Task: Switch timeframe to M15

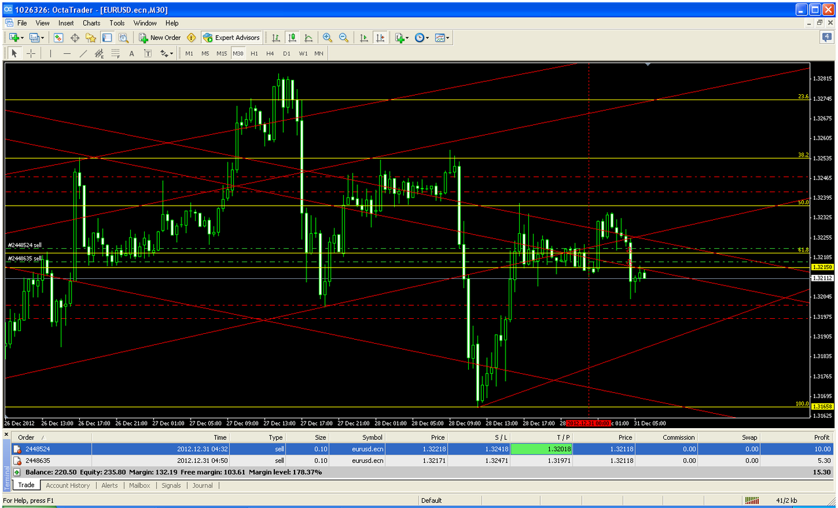Action: [222, 53]
